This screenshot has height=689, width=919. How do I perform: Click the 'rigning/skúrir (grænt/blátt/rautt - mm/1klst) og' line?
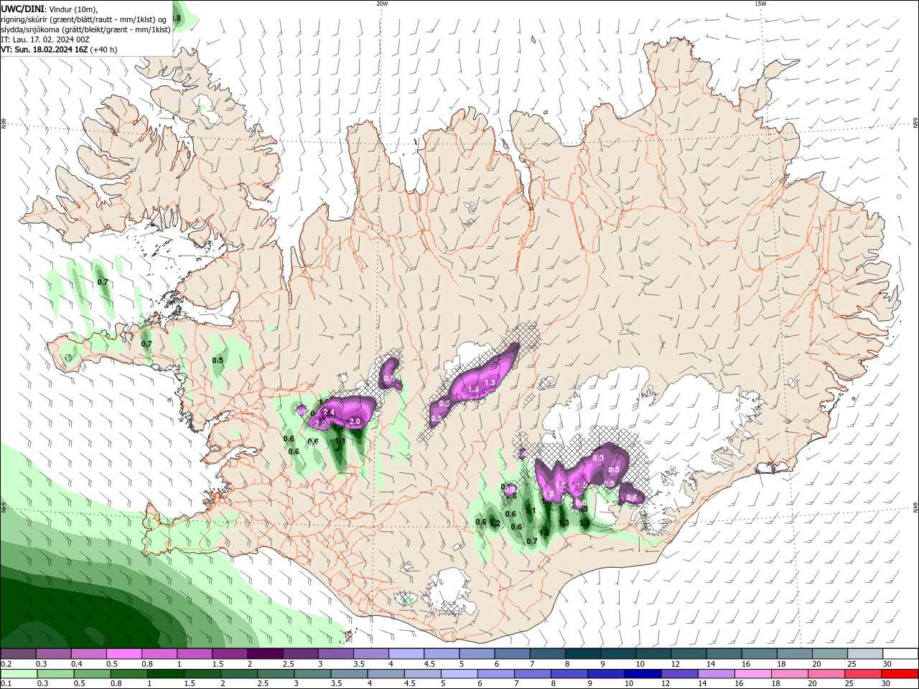pyautogui.click(x=84, y=19)
